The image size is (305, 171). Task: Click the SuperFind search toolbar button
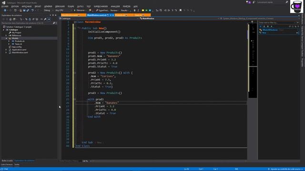102,10
